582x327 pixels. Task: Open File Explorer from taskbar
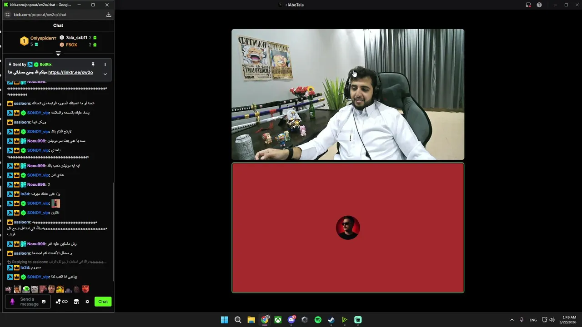[x=251, y=320]
